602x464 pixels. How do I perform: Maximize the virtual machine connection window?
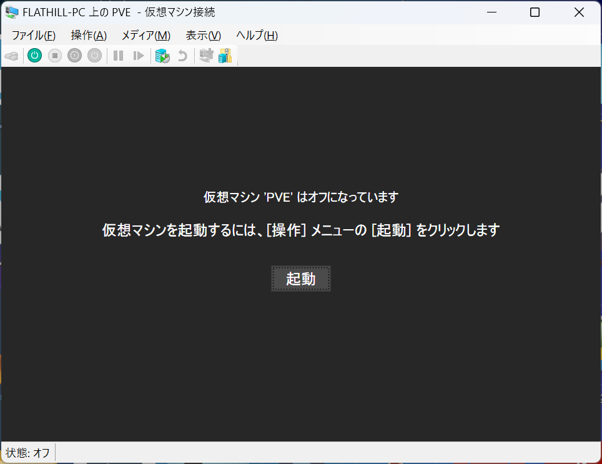(x=535, y=12)
